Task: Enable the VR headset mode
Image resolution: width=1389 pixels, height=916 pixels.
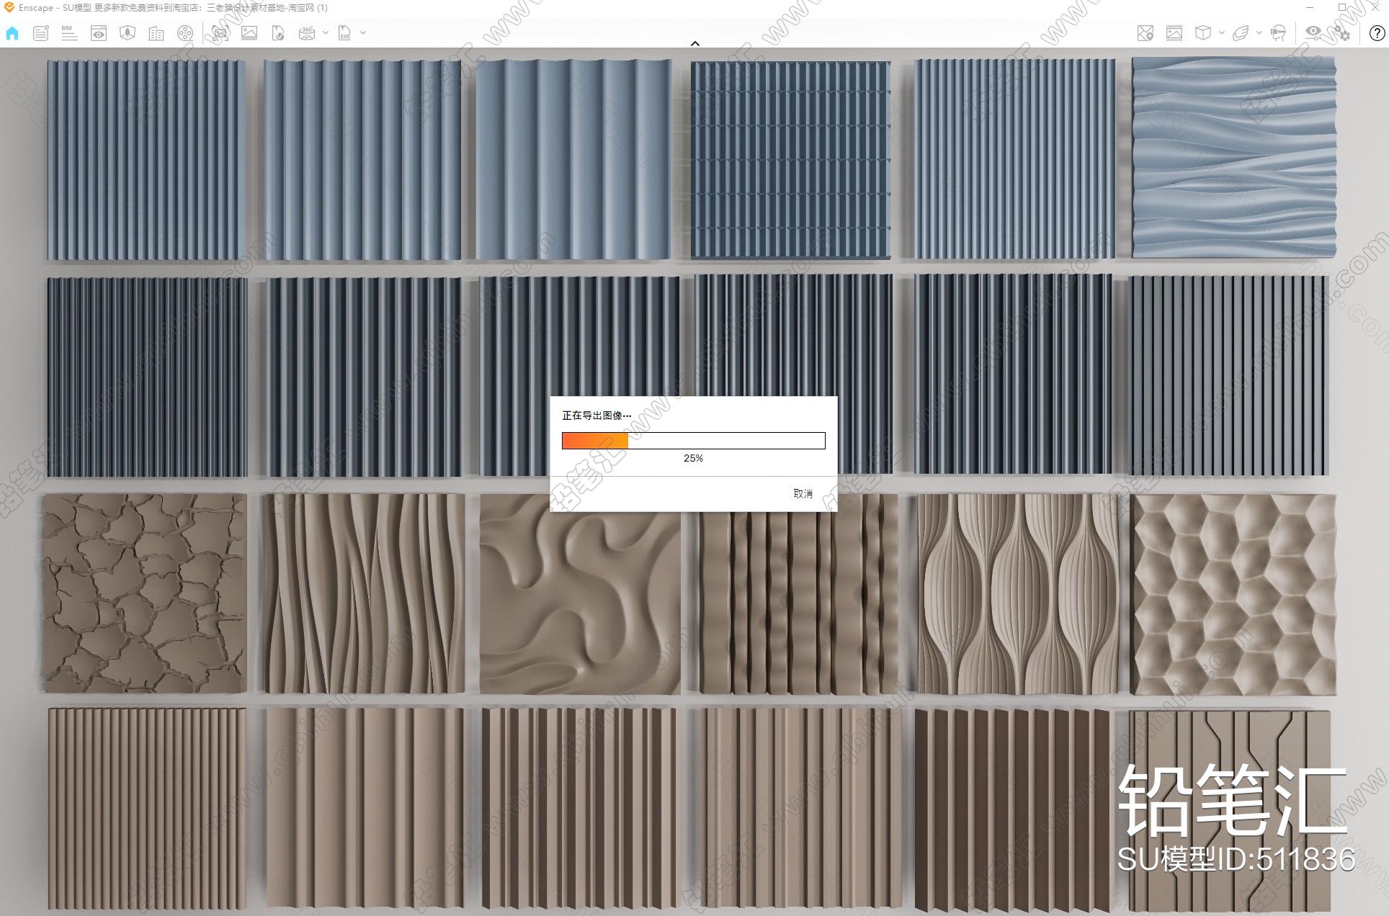Action: click(1279, 33)
